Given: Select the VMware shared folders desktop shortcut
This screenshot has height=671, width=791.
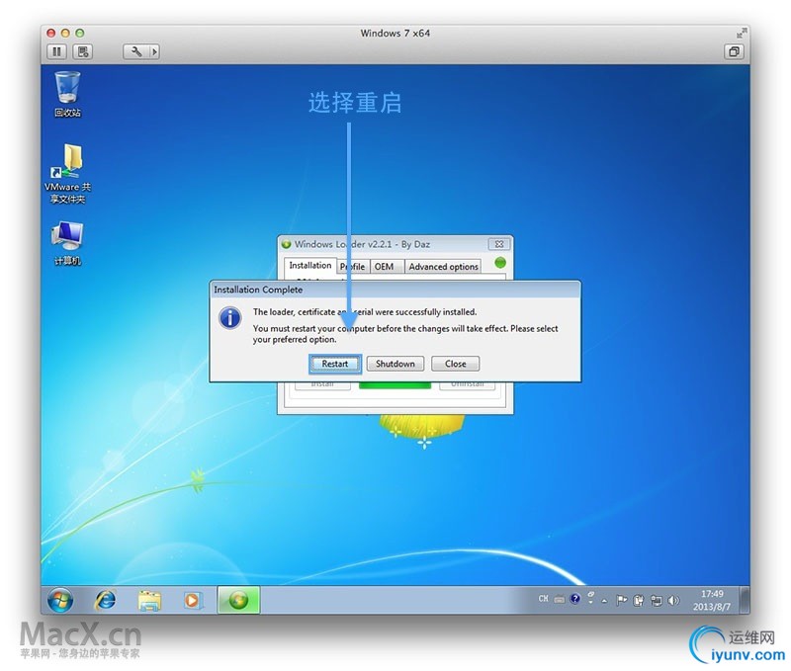Looking at the screenshot, I should [67, 174].
